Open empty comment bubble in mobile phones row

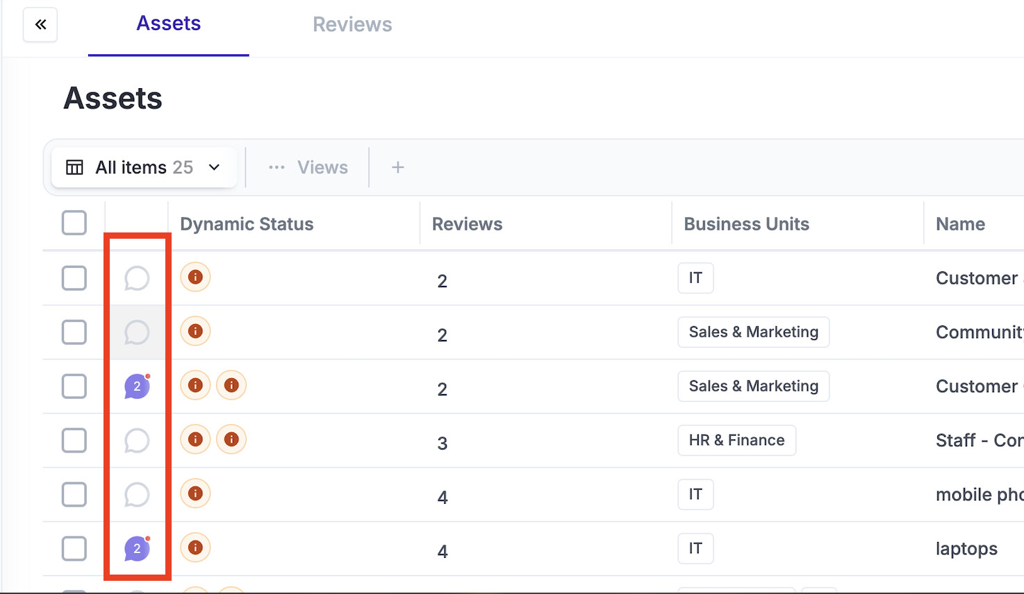click(137, 495)
